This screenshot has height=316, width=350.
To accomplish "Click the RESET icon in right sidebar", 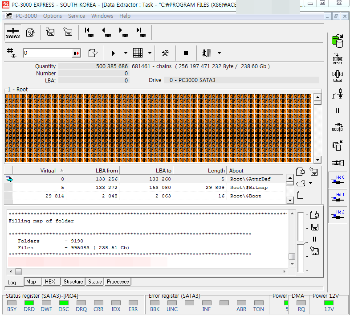I will [x=338, y=58].
